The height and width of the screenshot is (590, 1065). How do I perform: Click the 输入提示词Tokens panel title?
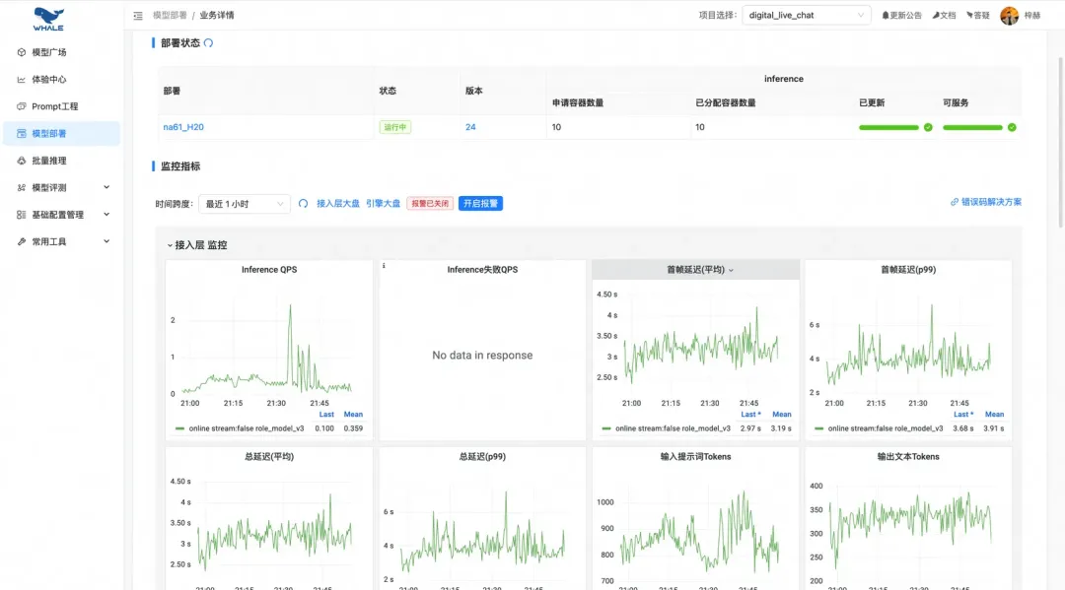tap(695, 457)
